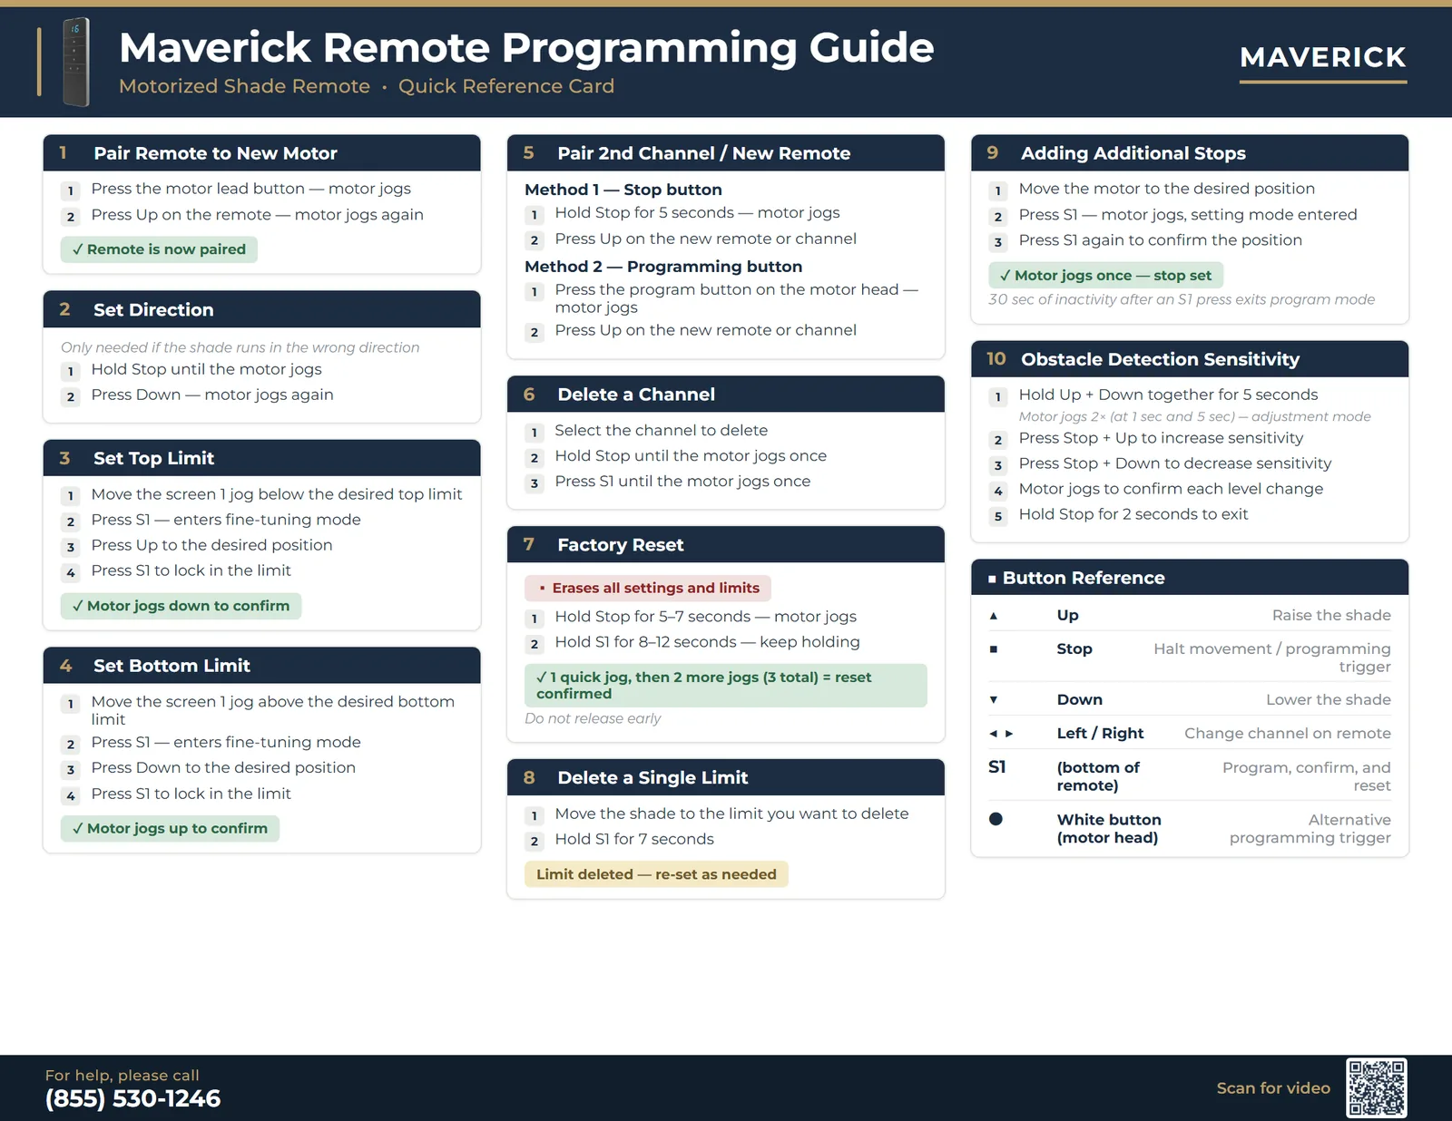Click the Stop square icon in Button Reference
The image size is (1452, 1121).
[994, 649]
